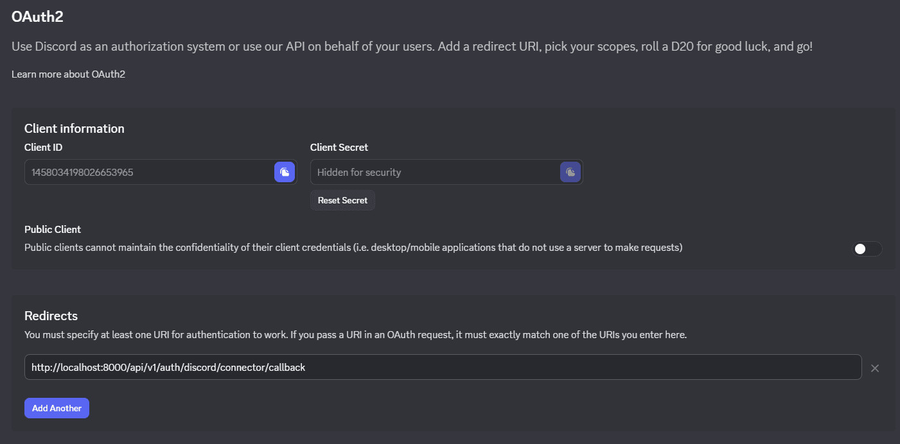
Task: Select the Client ID number text
Action: [82, 171]
